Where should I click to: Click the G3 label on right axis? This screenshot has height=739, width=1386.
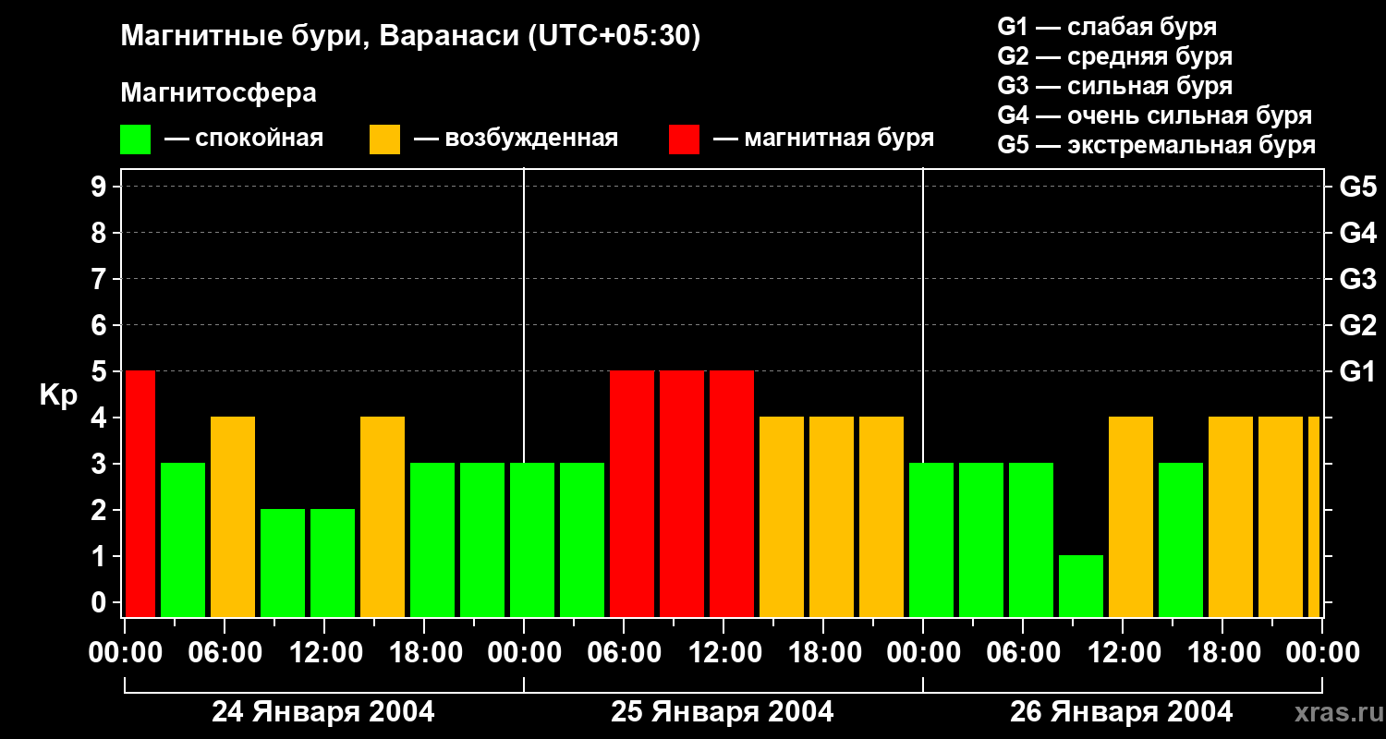pyautogui.click(x=1357, y=279)
